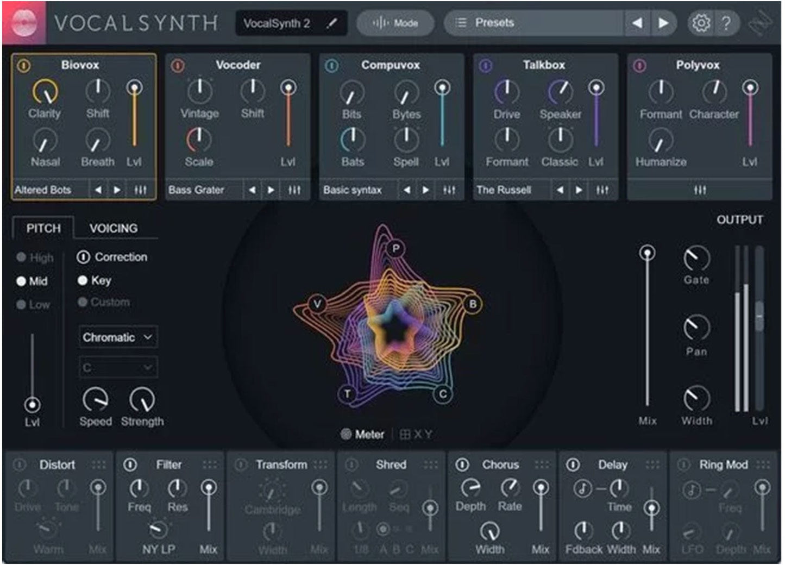This screenshot has height=565, width=785.
Task: Select previous Compuvox preset arrow
Action: 407,190
